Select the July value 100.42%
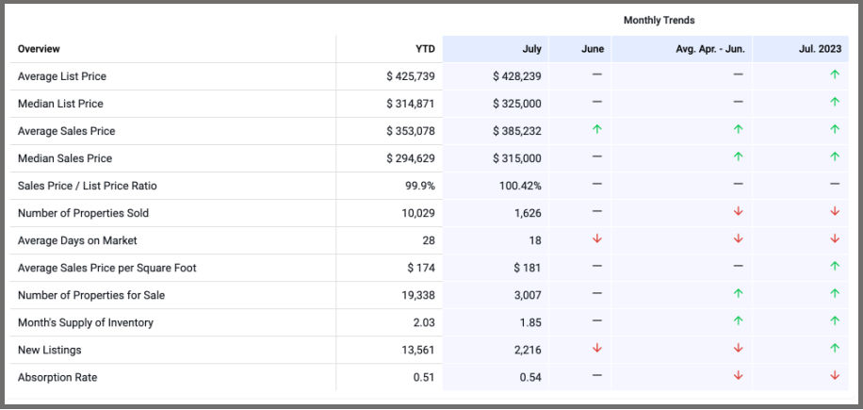Screen dimensions: 863x410 (x=520, y=186)
